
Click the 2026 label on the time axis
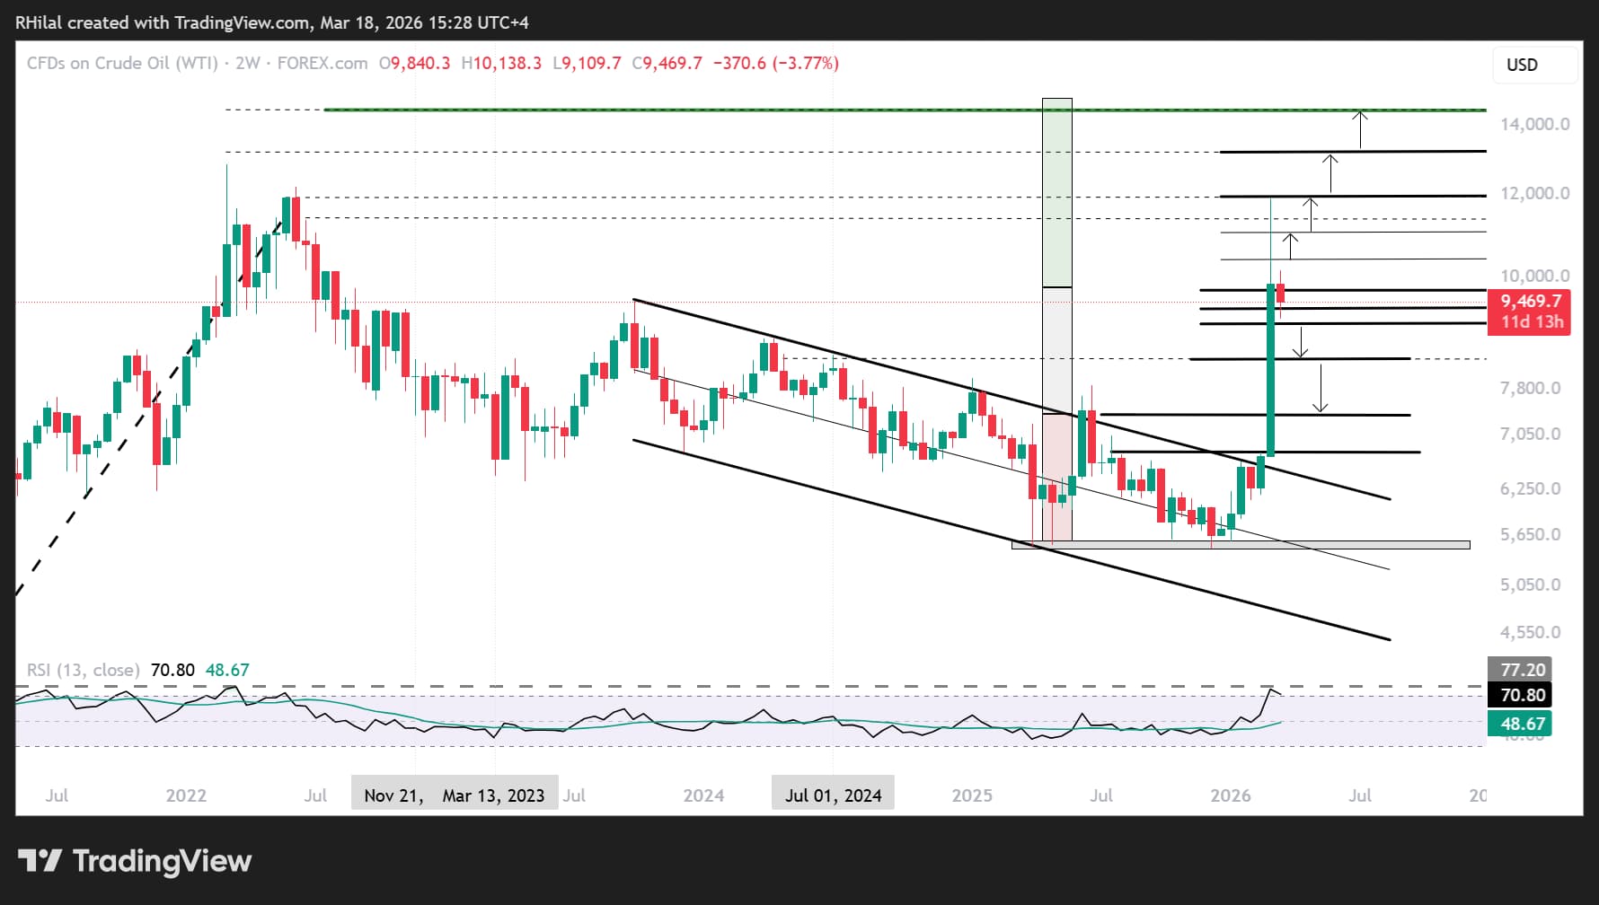(1231, 795)
